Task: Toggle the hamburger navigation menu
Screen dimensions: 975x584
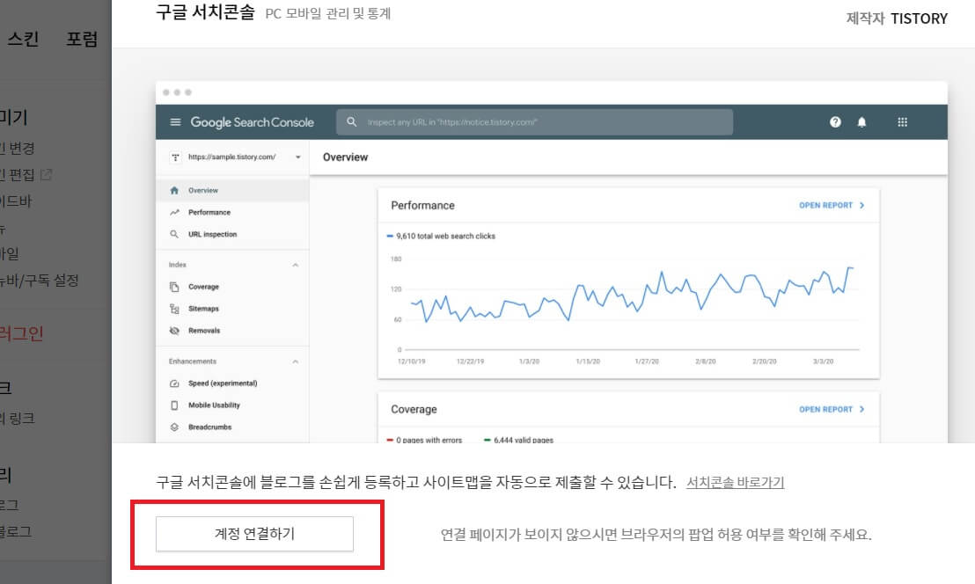Action: 174,122
